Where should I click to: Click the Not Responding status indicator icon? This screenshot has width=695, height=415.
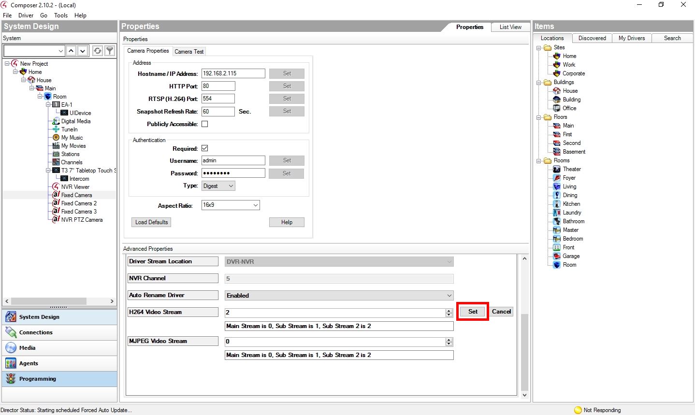[x=578, y=410]
